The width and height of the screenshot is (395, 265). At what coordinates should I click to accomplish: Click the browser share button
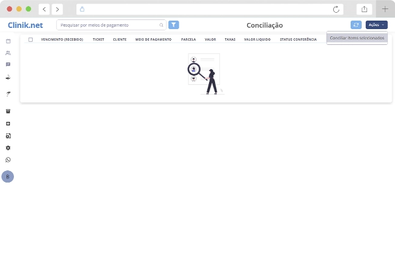point(364,9)
